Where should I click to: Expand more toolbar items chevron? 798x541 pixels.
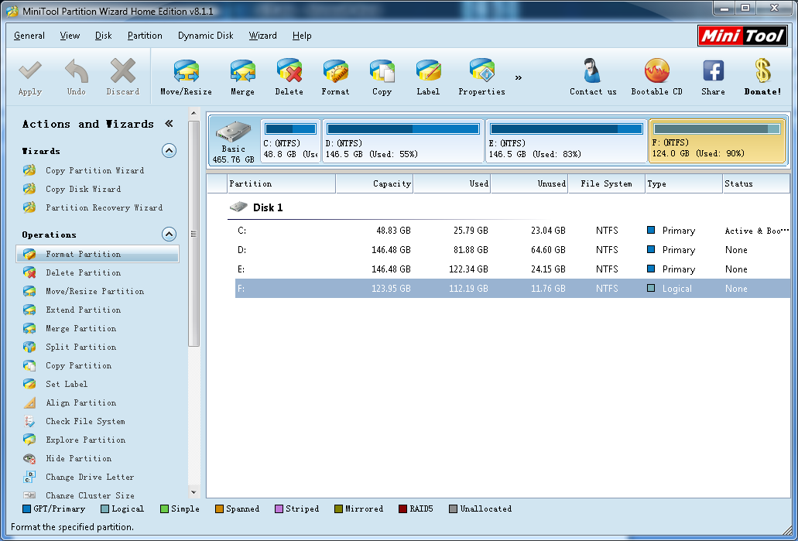518,78
